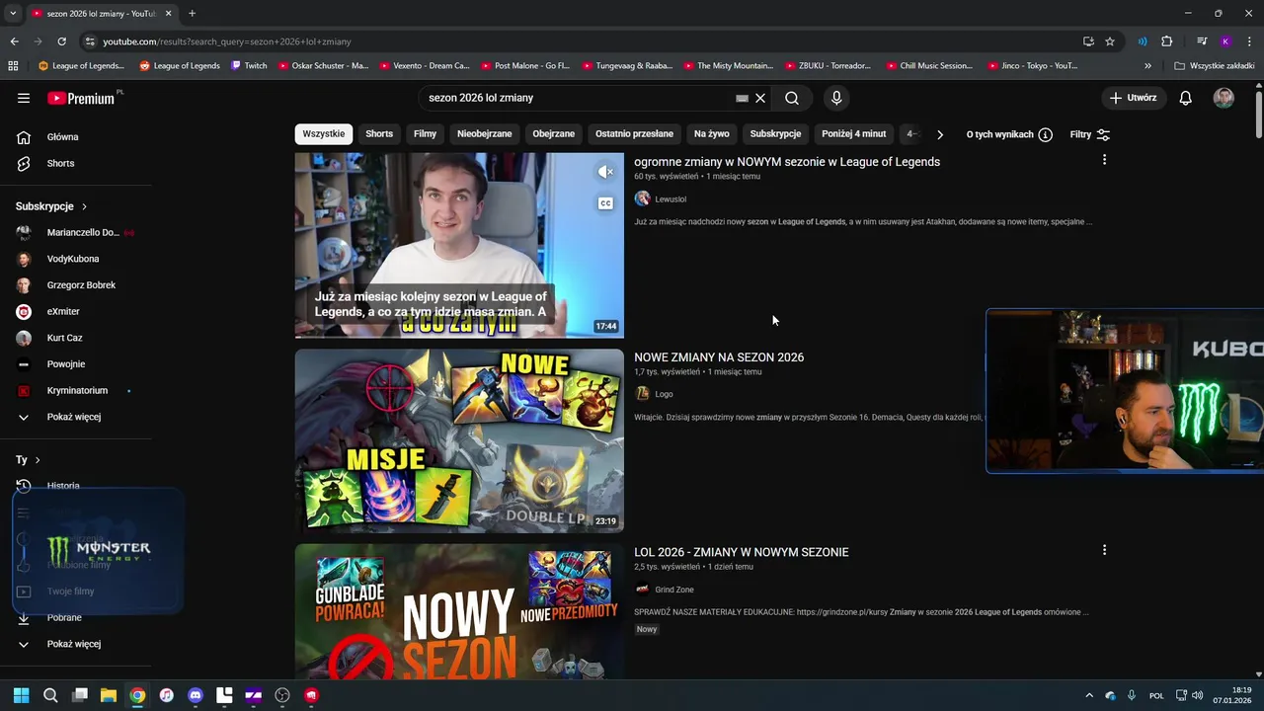
Task: Open Discord from the taskbar
Action: click(196, 695)
